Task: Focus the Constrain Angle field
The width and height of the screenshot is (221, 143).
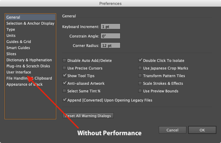Action: (110, 36)
